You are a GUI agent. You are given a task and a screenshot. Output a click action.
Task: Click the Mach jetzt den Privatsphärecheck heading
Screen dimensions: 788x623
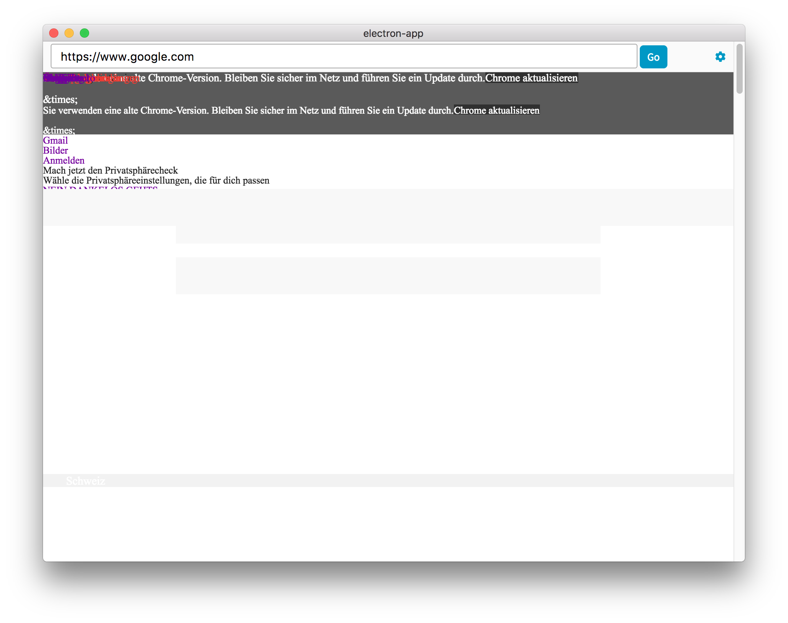111,171
